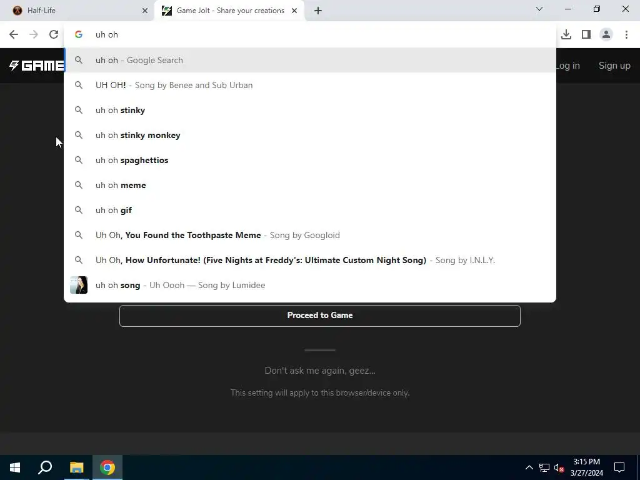Click the browser forward arrow
Viewport: 640px width, 480px height.
34,35
